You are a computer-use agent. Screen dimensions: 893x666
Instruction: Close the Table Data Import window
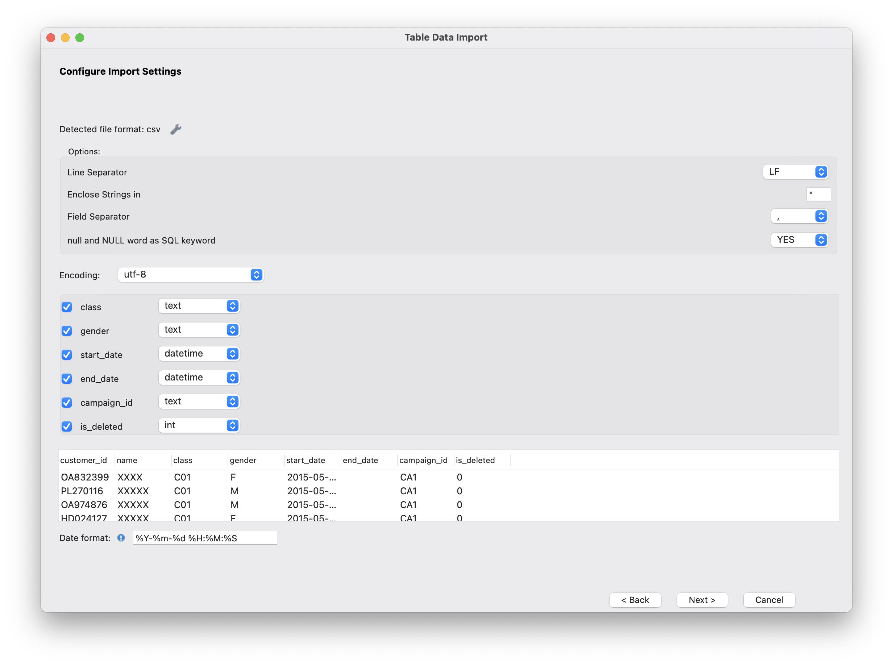[x=51, y=37]
